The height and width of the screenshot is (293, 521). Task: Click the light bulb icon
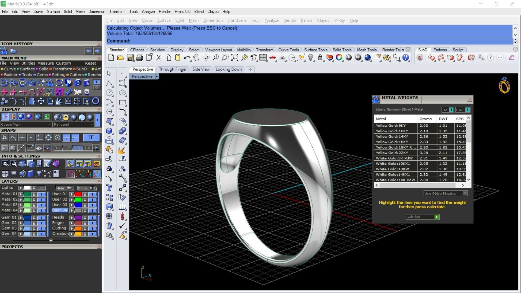[x=311, y=58]
